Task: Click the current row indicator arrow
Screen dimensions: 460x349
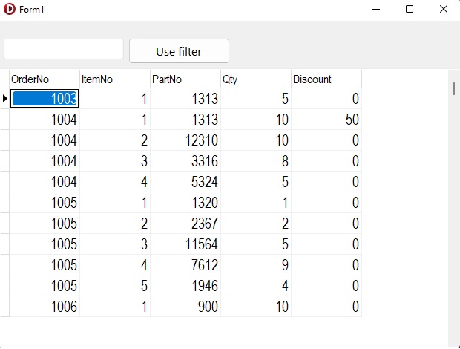Action: (x=5, y=99)
